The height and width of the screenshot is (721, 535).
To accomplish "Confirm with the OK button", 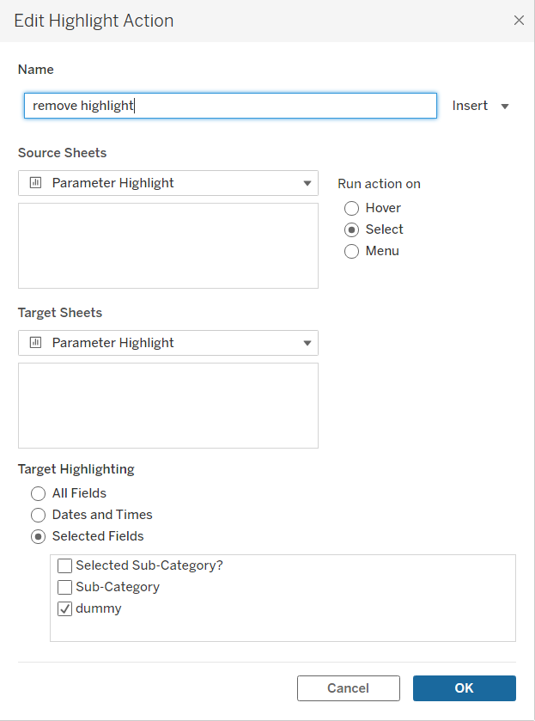I will point(464,688).
